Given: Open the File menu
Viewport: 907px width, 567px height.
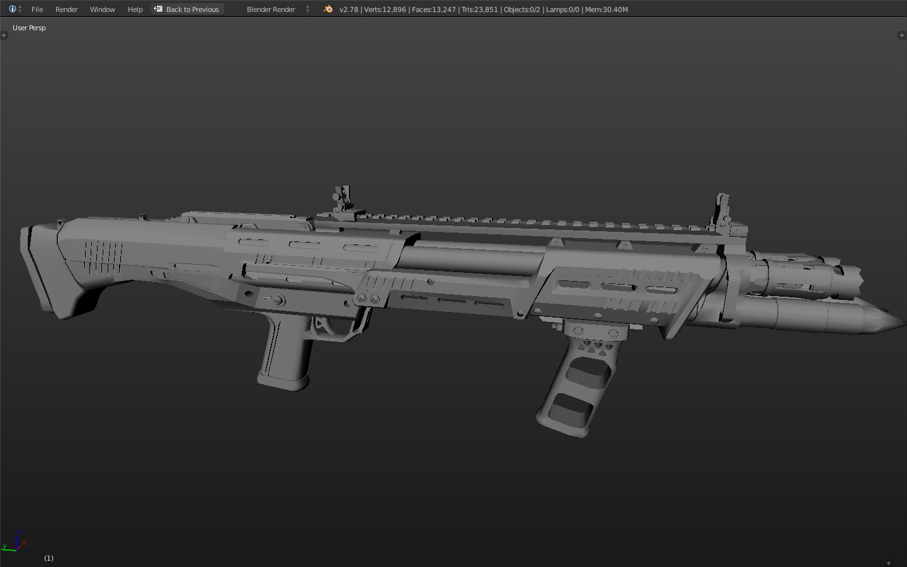Looking at the screenshot, I should [x=37, y=9].
